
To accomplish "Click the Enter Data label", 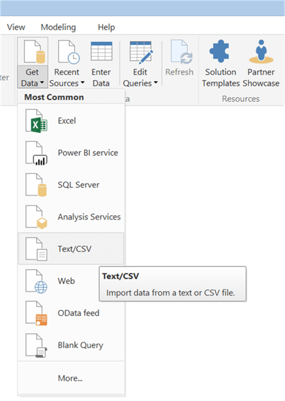I will pyautogui.click(x=101, y=78).
